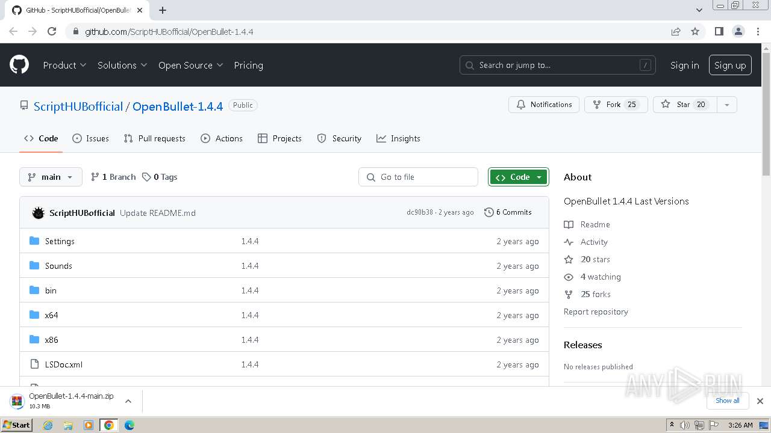
Task: Click the ScriptHUBofficial commit author avatar
Action: 39,213
